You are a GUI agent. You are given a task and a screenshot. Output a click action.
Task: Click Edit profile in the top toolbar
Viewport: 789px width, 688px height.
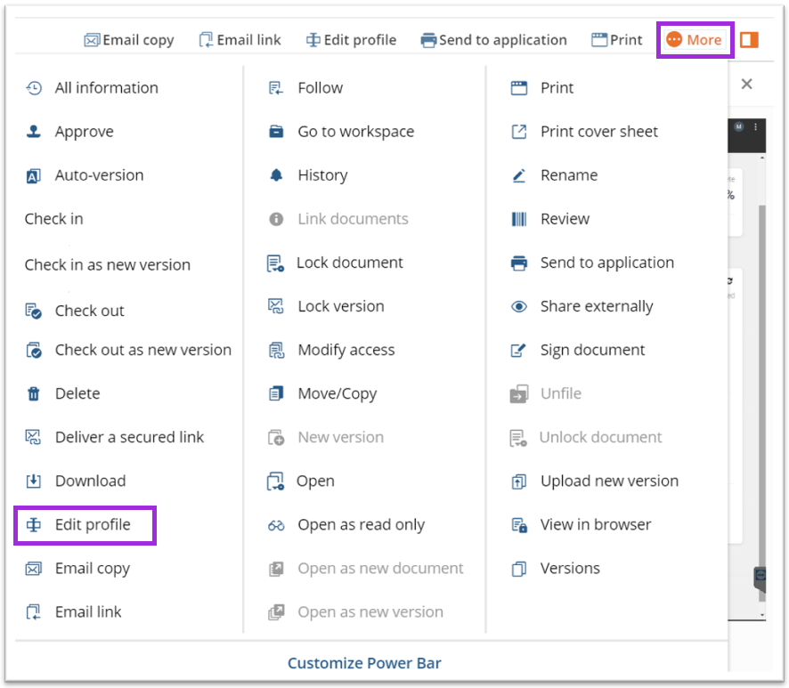tap(351, 40)
